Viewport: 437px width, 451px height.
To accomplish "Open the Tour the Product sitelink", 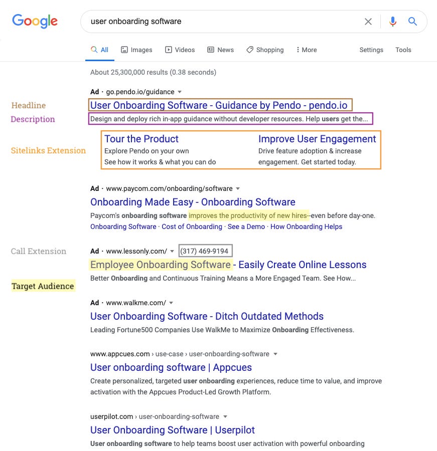I will pos(141,139).
